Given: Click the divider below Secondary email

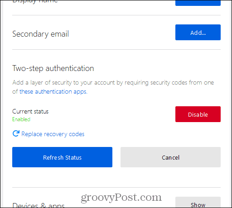Looking at the screenshot, I should [116, 49].
